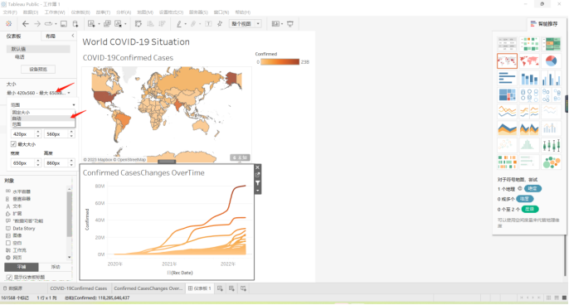569x305 pixels.
Task: Select the pie chart in Show Me
Action: pos(551,61)
